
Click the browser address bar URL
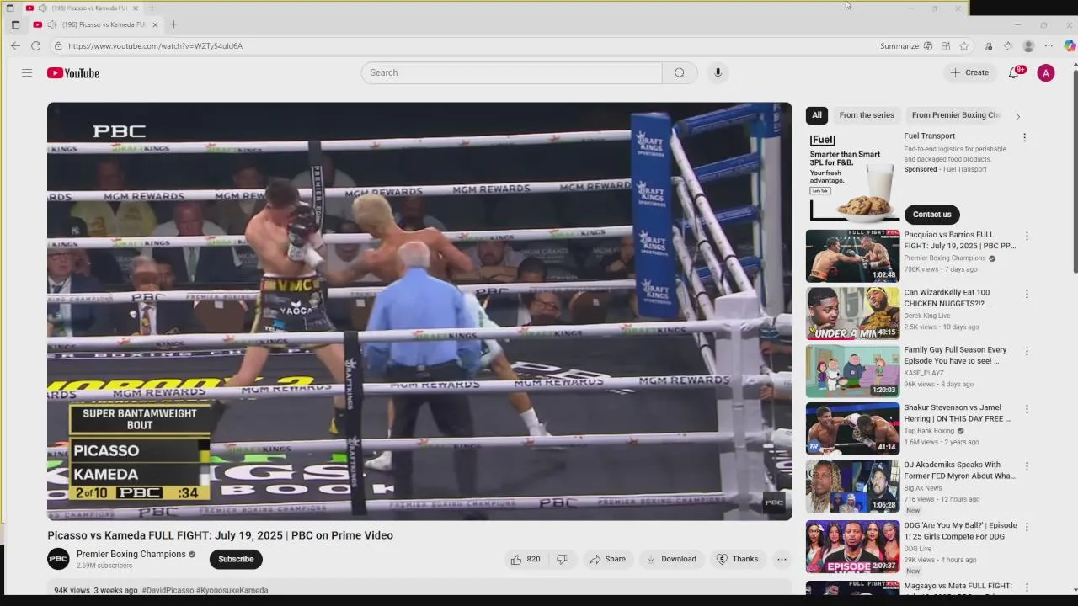pyautogui.click(x=155, y=46)
